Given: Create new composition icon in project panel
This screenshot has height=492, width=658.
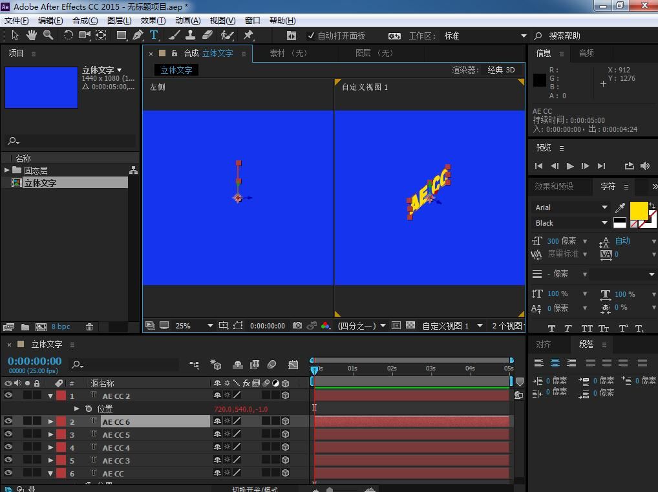Looking at the screenshot, I should click(x=41, y=326).
